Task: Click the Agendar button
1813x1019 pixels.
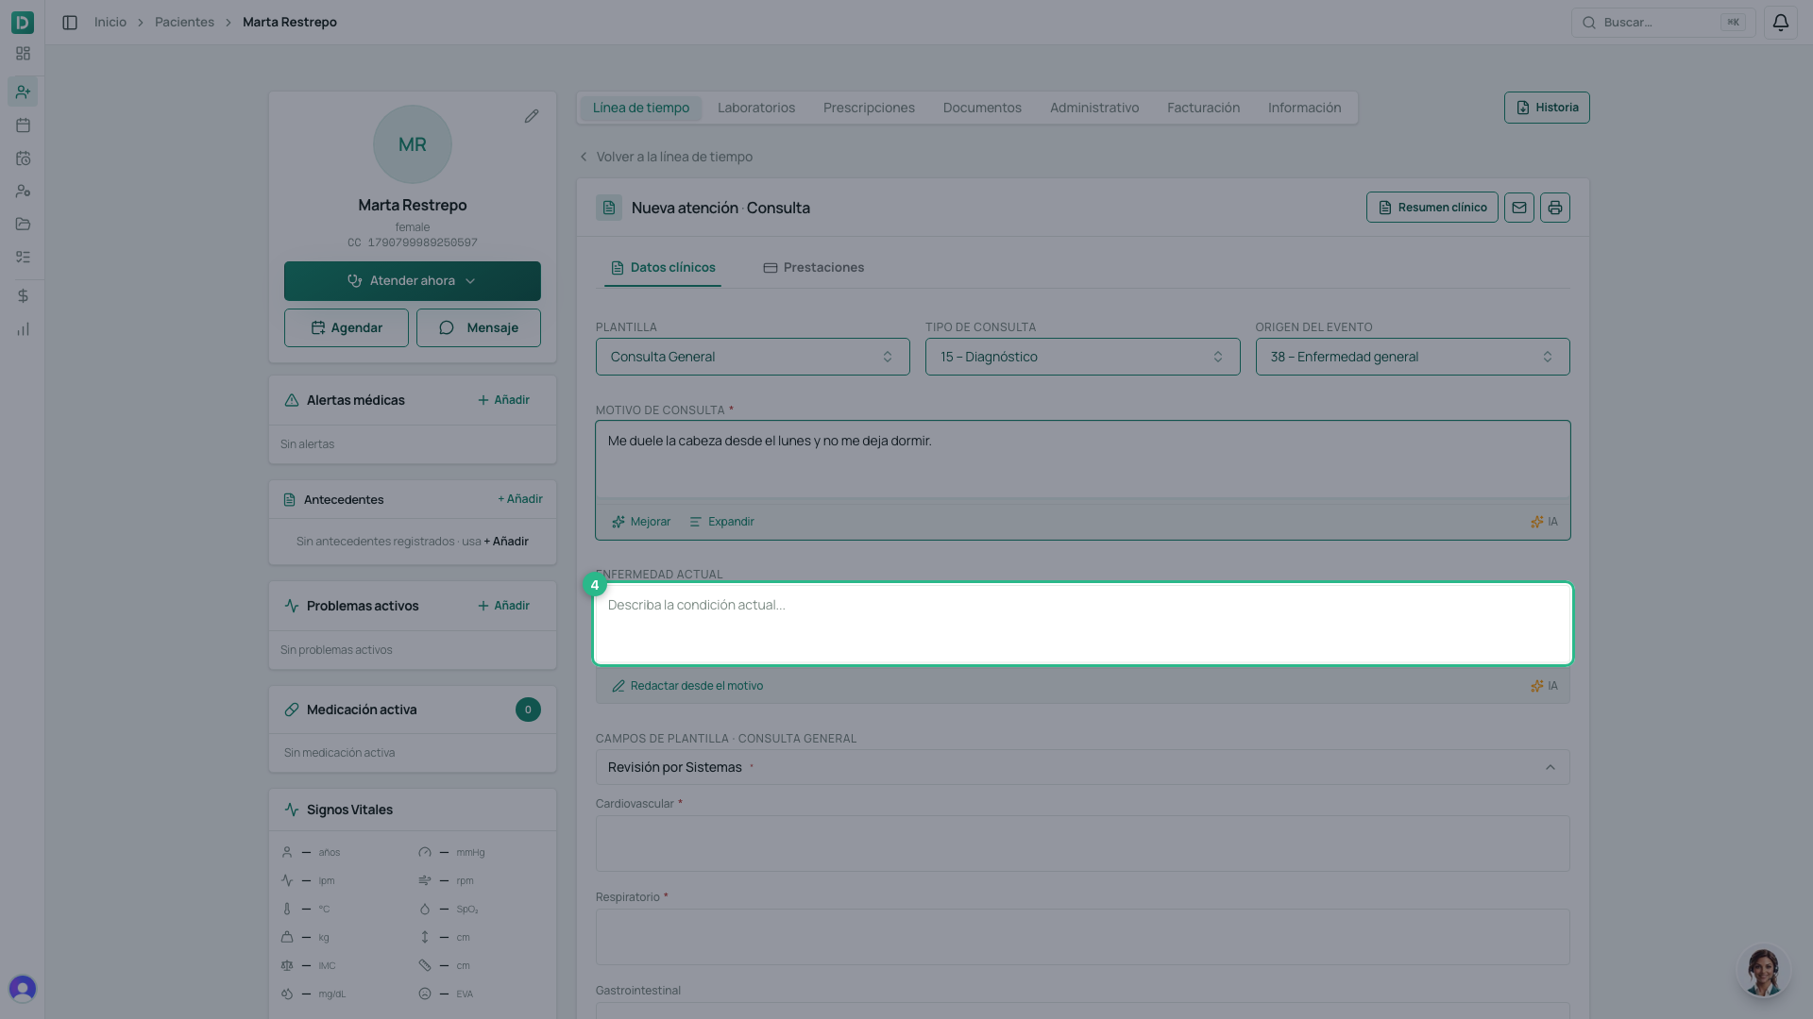Action: coord(347,327)
